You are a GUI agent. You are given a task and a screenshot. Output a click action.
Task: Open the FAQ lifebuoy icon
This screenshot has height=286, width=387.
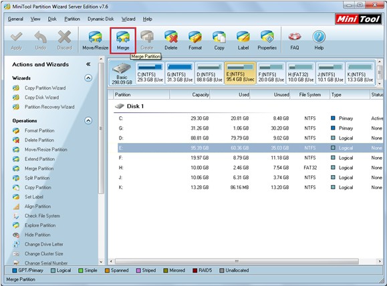(x=295, y=37)
